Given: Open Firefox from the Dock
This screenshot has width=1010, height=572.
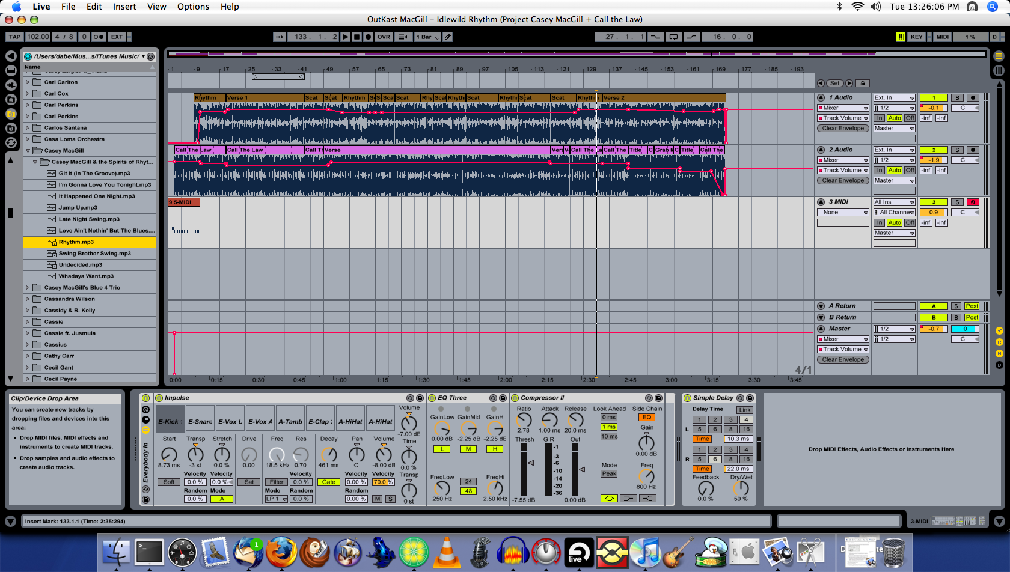Looking at the screenshot, I should click(281, 552).
